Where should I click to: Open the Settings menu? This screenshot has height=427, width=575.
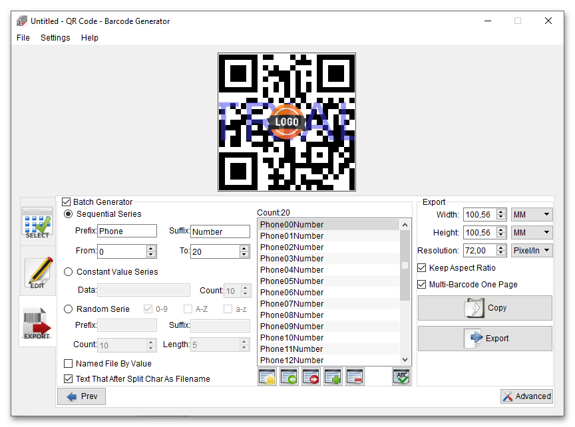55,38
